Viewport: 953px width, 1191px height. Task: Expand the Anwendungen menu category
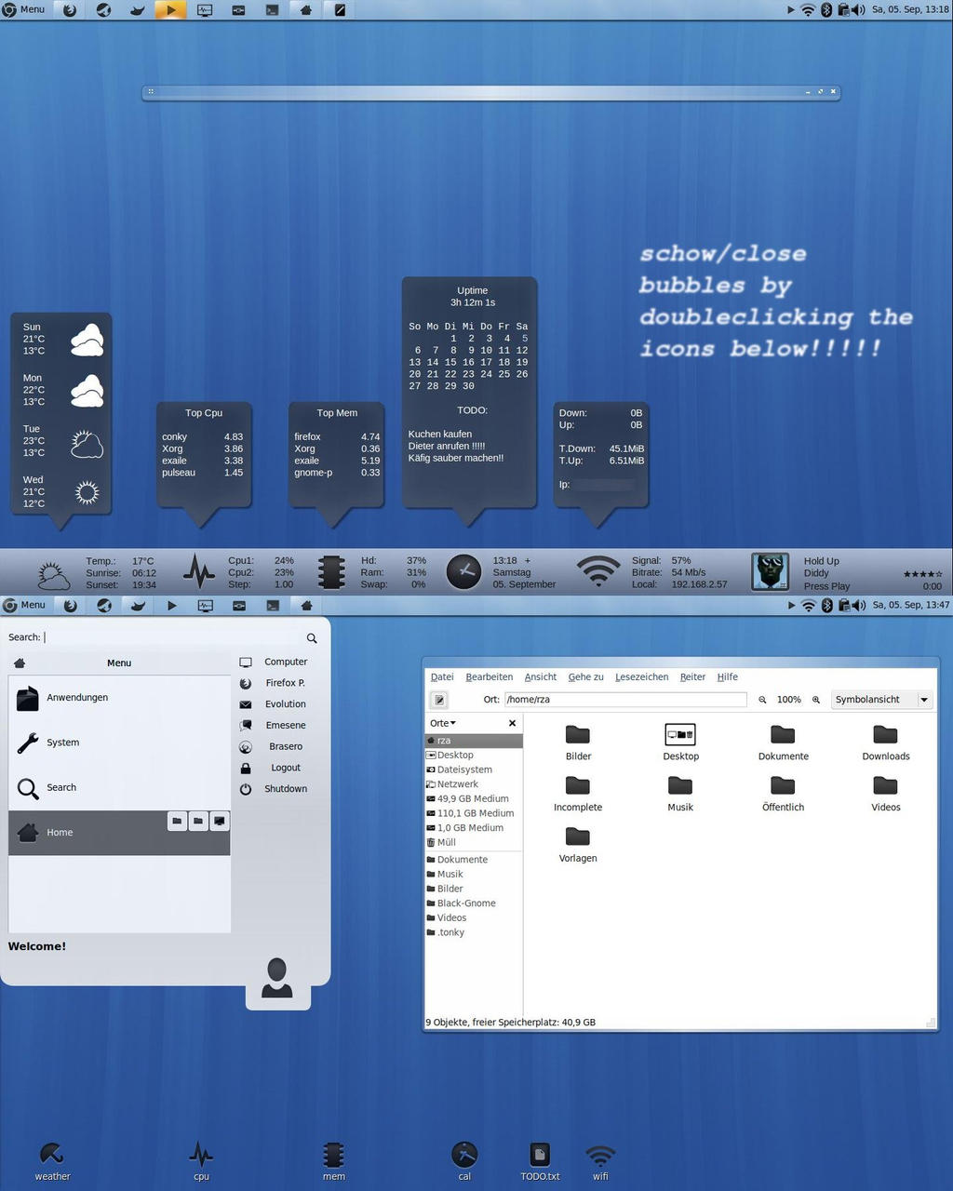(x=77, y=698)
